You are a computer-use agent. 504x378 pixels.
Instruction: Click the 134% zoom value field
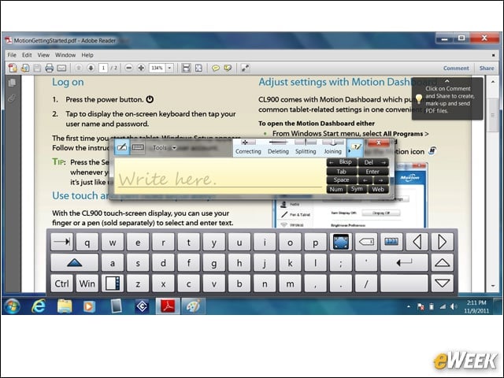[157, 68]
